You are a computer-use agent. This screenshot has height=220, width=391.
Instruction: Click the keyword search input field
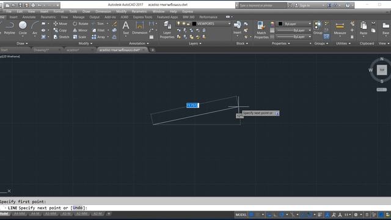[262, 5]
